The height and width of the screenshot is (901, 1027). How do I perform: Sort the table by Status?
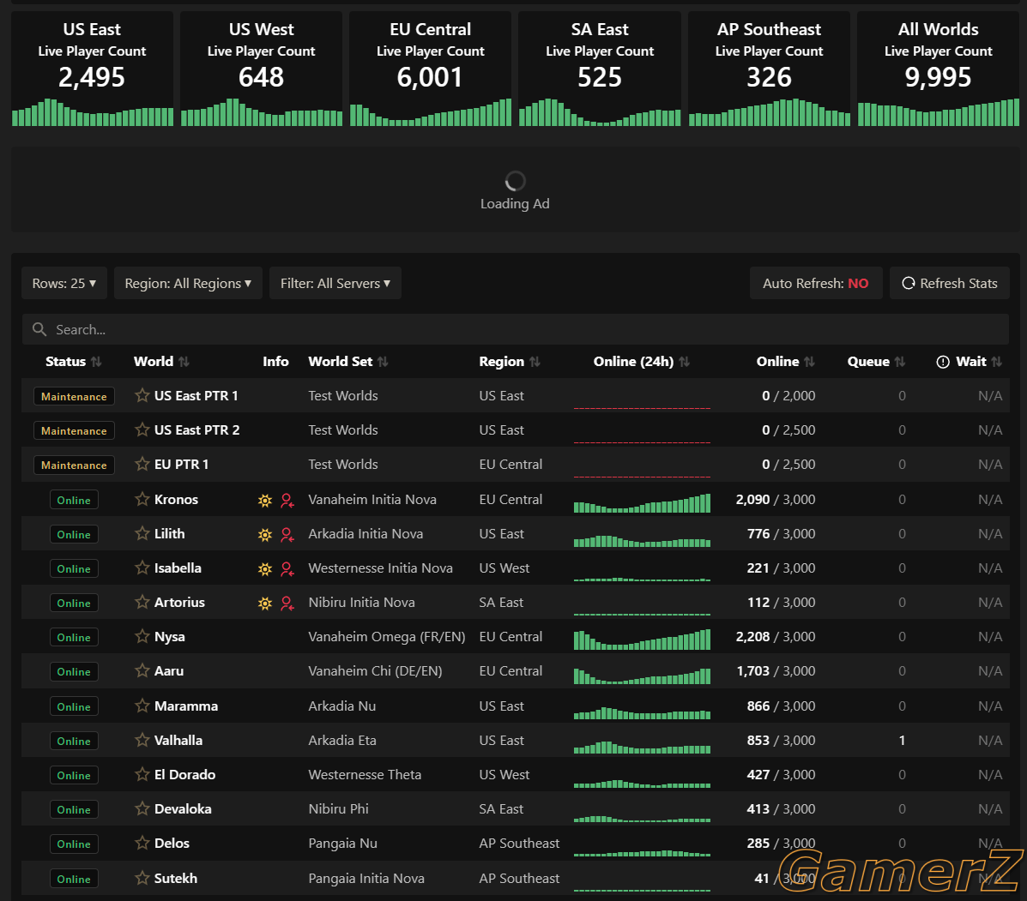coord(74,361)
